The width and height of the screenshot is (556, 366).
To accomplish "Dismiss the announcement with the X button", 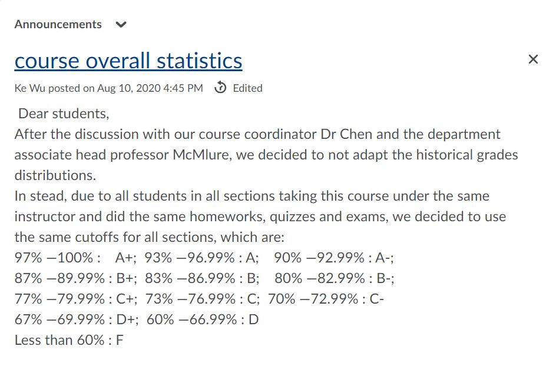I will point(533,59).
